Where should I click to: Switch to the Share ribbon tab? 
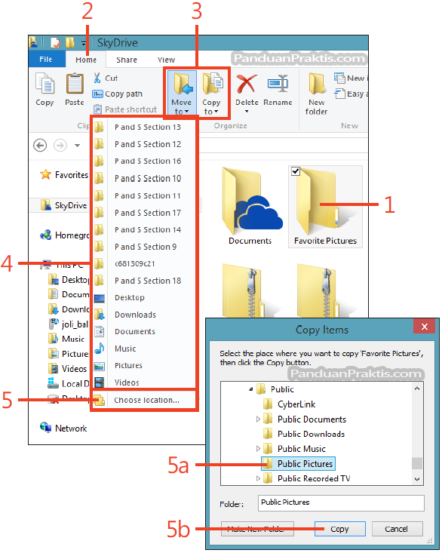127,60
